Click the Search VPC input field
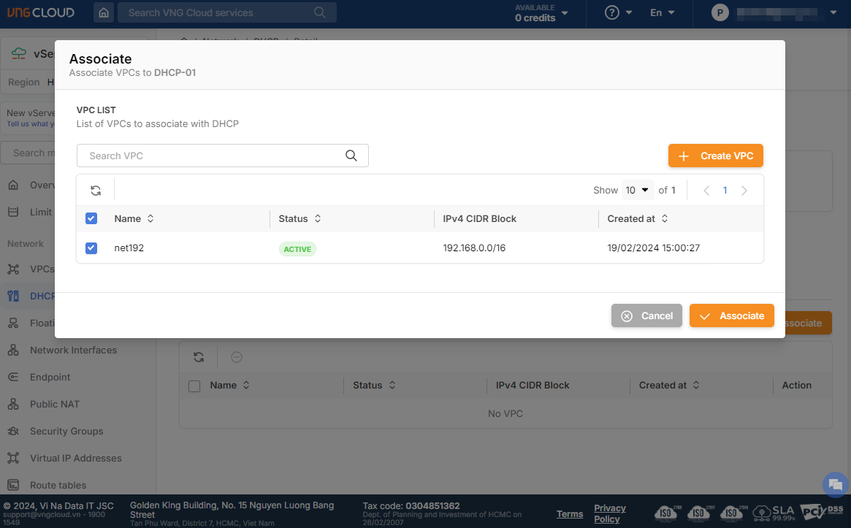This screenshot has height=528, width=851. 212,156
